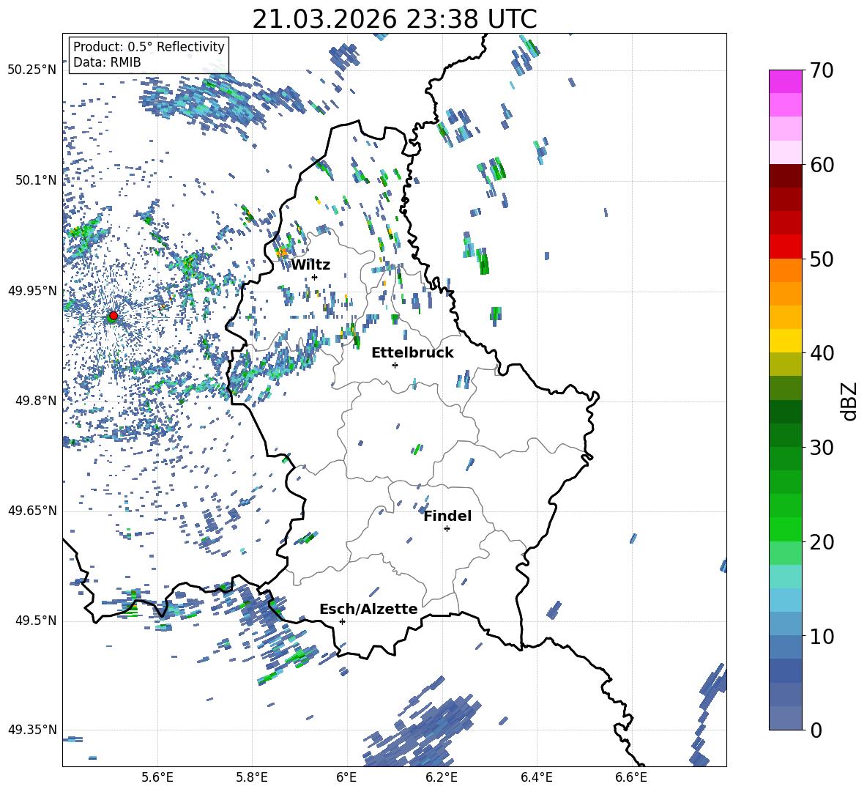Click the Ettelbruck station cross marker
867x792 pixels.
(395, 365)
